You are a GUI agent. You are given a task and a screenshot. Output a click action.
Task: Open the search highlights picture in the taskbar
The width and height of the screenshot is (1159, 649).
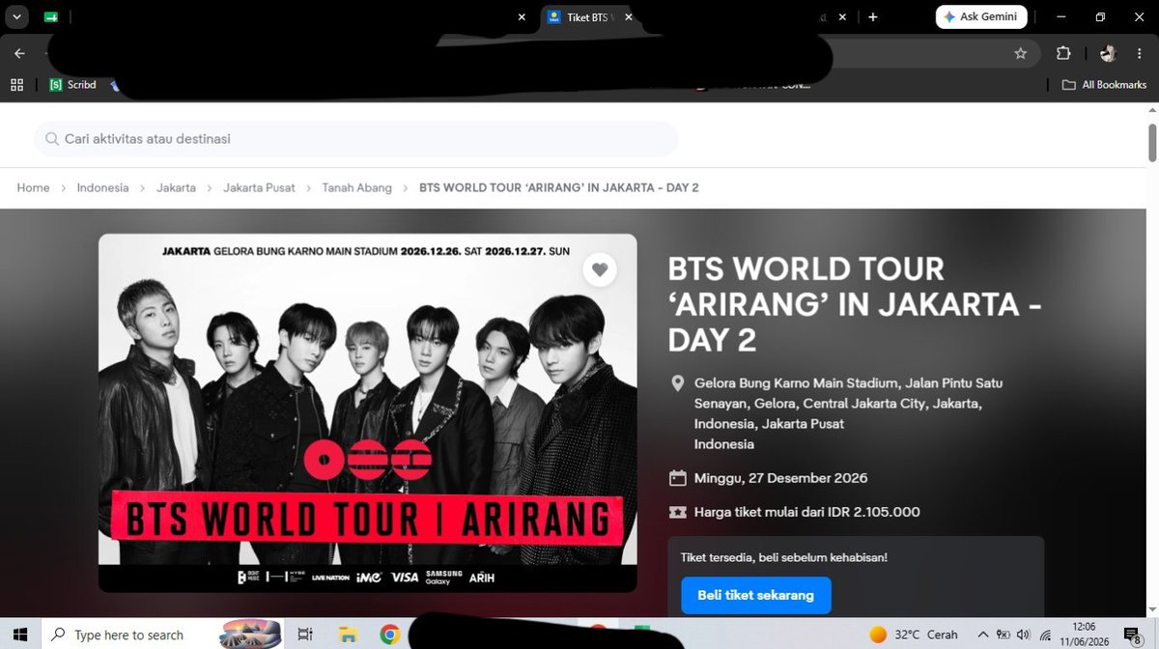[x=251, y=635]
